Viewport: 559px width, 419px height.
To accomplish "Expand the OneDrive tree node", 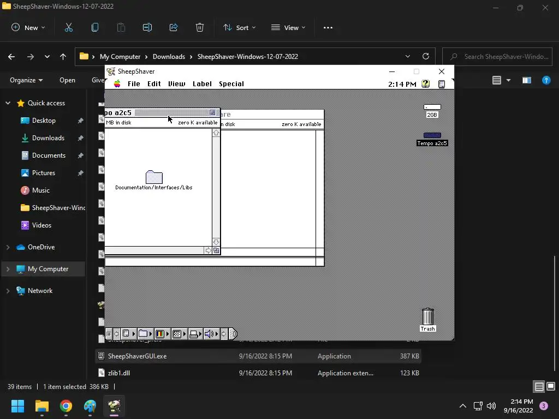I will (8, 247).
